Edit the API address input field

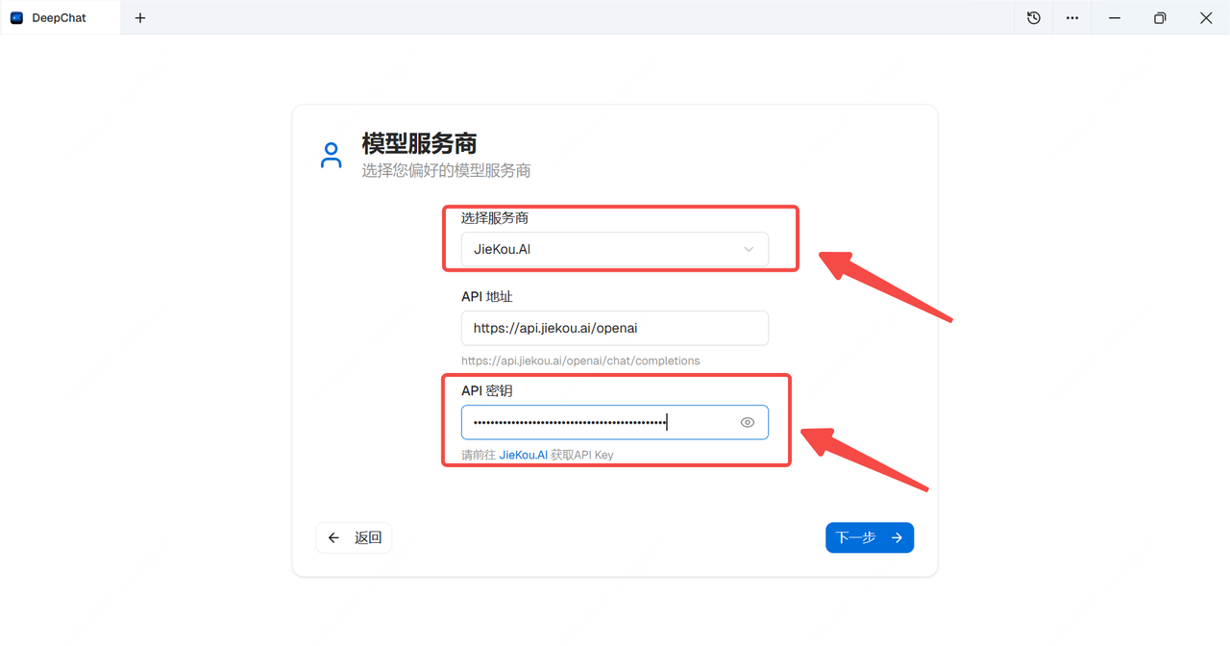615,328
